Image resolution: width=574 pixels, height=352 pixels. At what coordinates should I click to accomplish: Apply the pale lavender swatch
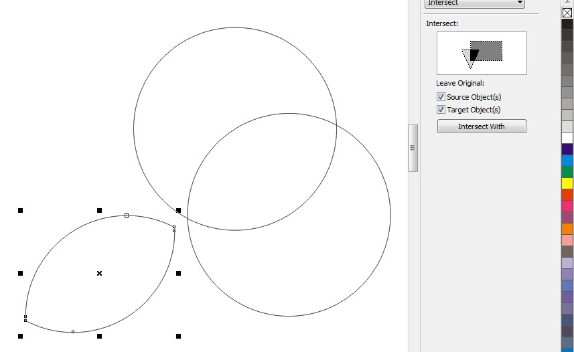567,263
